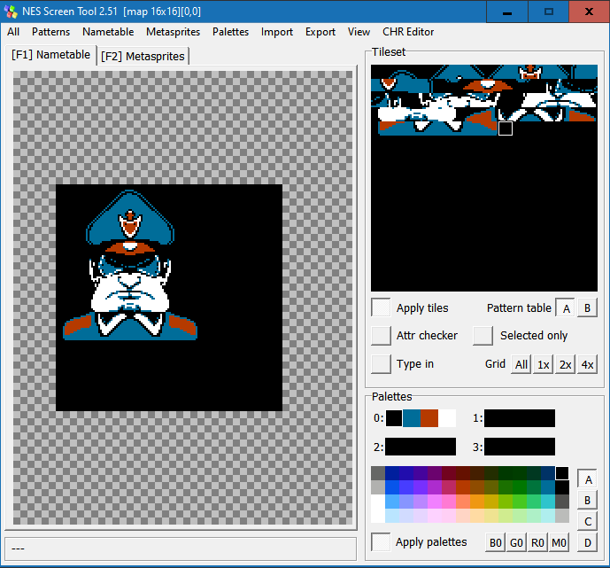Image resolution: width=610 pixels, height=568 pixels.
Task: Pick pink from the NES color grid
Action: [449, 502]
